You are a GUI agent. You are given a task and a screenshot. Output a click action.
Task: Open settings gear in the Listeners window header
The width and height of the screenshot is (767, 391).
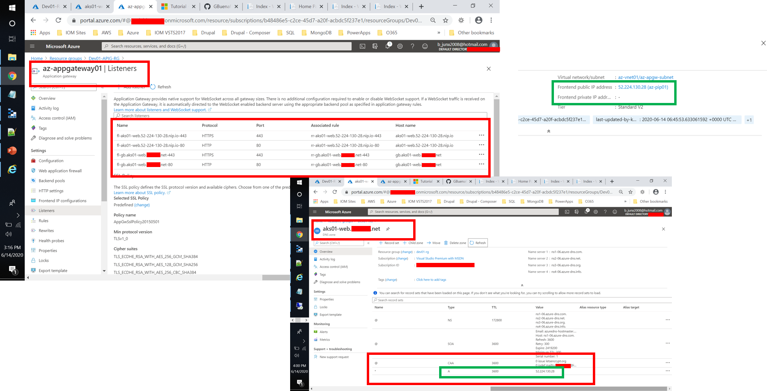pos(400,46)
